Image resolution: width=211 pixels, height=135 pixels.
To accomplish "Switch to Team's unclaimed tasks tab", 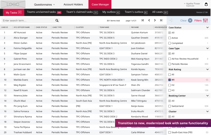I will [44, 12].
